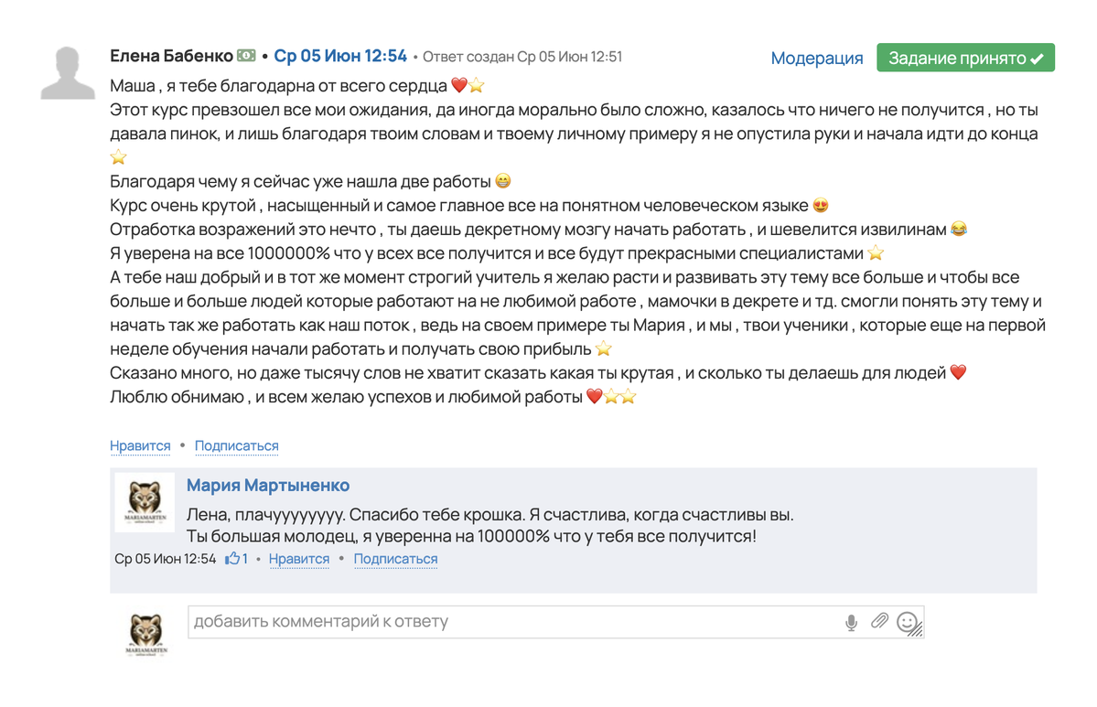Click the paperclip attachment icon
The width and height of the screenshot is (1097, 707).
point(879,622)
